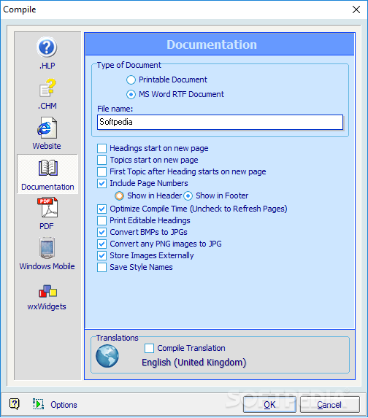Check First Topic after Heading starts on new page

pyautogui.click(x=101, y=171)
